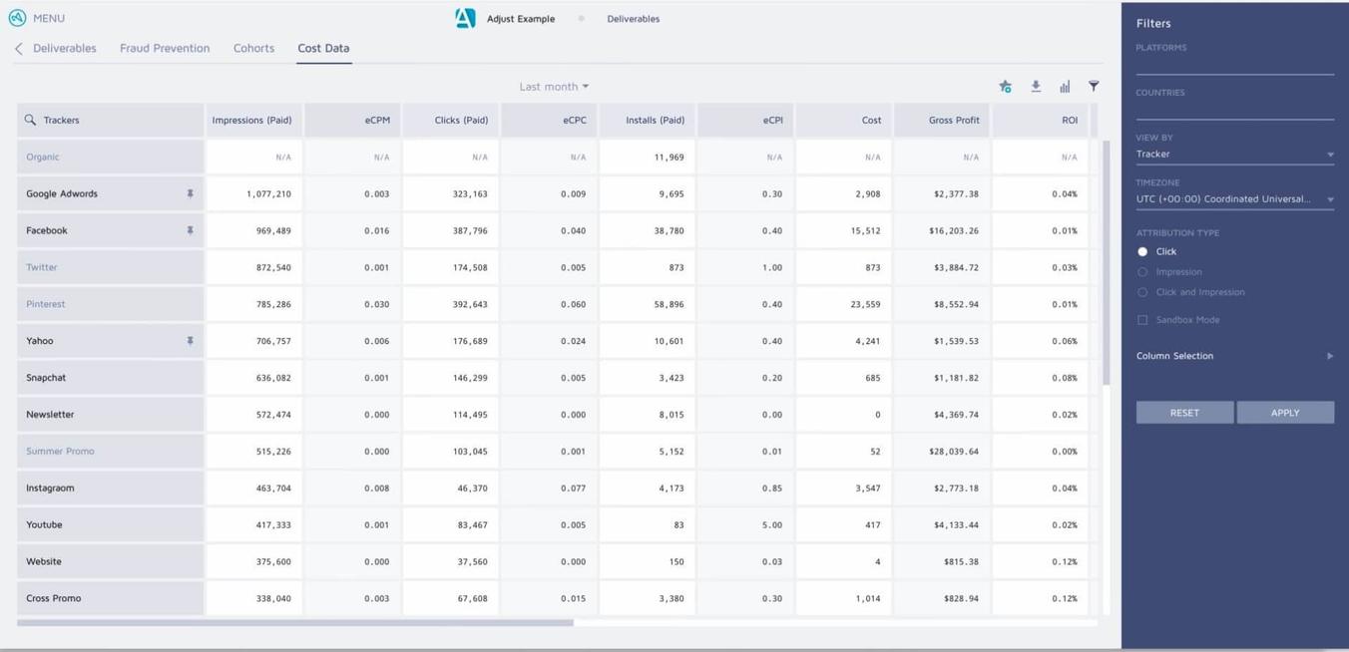Select the Snapchat tracker row
The width and height of the screenshot is (1349, 652).
point(110,378)
